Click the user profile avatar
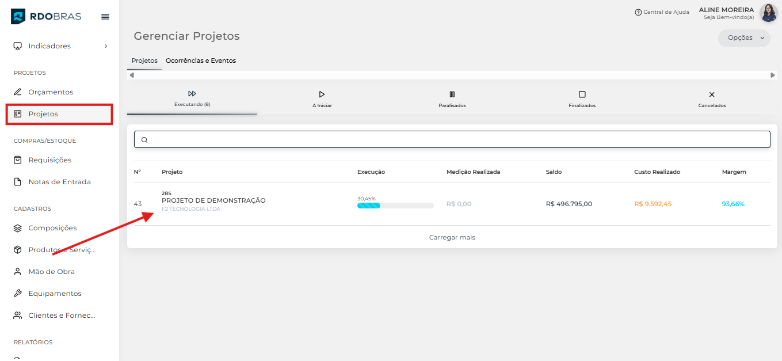Viewport: 782px width, 361px height. (x=768, y=13)
